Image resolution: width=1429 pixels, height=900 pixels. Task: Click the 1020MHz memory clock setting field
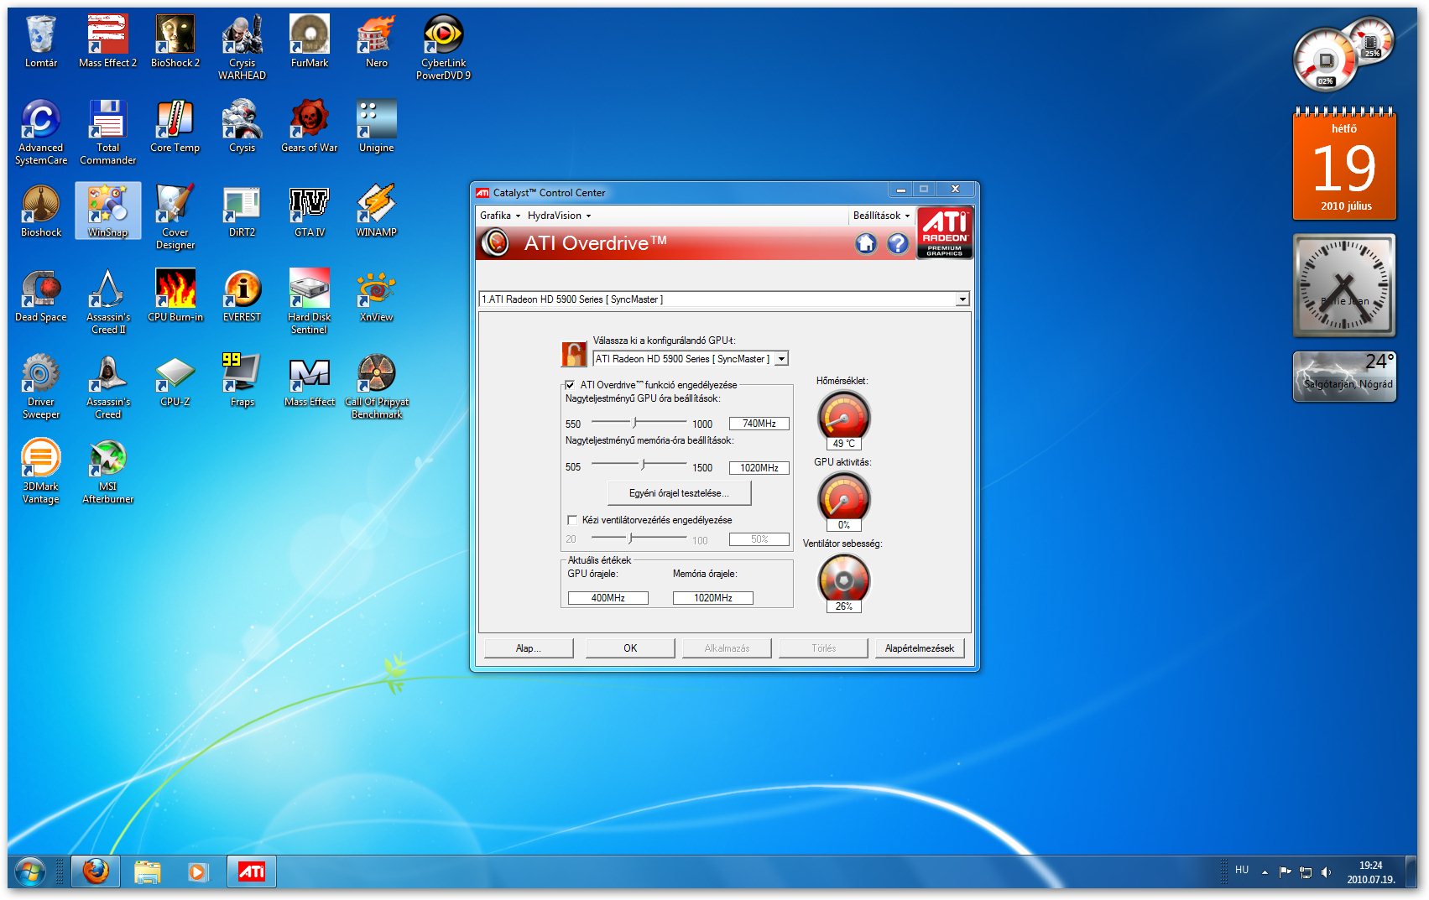(759, 468)
